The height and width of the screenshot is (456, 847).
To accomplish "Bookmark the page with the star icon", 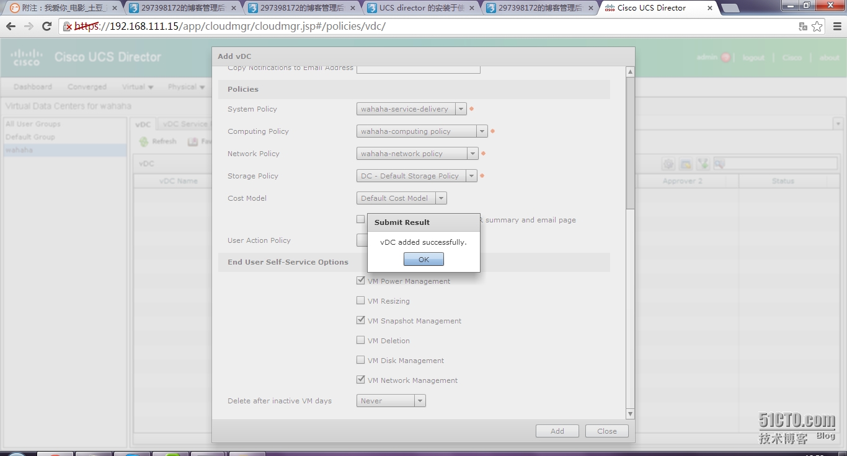I will pyautogui.click(x=817, y=27).
